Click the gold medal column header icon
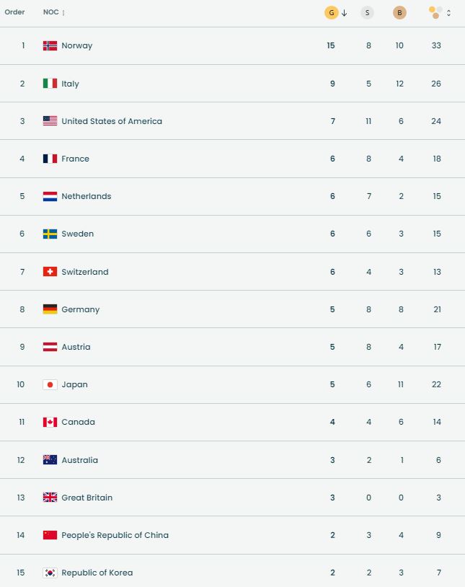 pyautogui.click(x=331, y=12)
